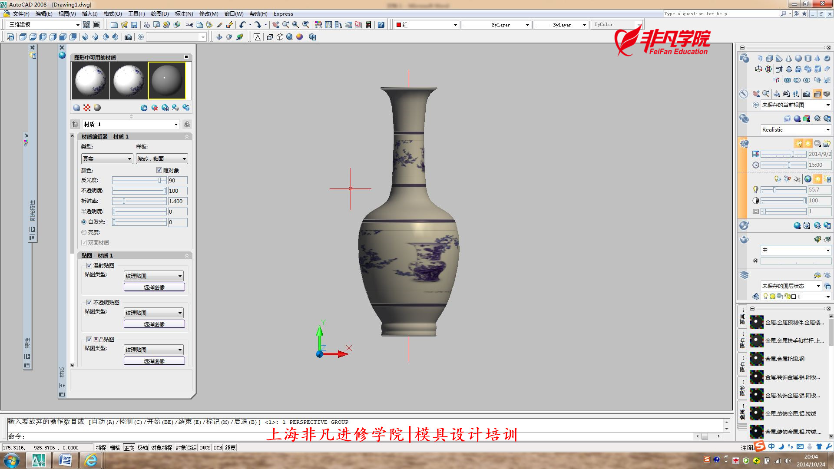Open AutoCAD from the Windows taskbar
This screenshot has height=469, width=834.
tap(39, 460)
